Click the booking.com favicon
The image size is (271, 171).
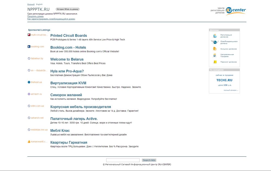click(x=29, y=47)
